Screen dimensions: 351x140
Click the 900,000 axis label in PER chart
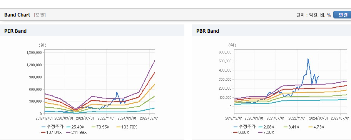point(35,77)
